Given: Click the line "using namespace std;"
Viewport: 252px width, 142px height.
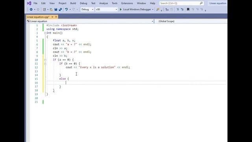Looking at the screenshot, I should click(x=62, y=29).
